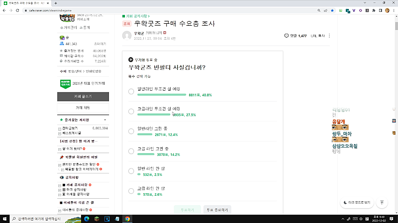The width and height of the screenshot is (398, 223).
Task: Toggle 다크 모드로 보기 button
Action: coord(357,203)
